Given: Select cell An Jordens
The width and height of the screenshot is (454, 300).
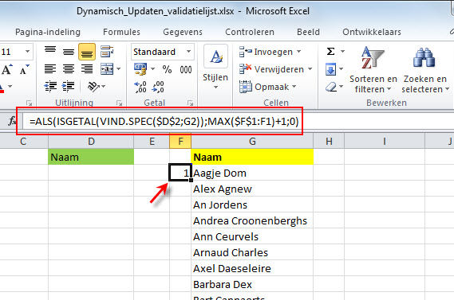Looking at the screenshot, I should point(252,205).
